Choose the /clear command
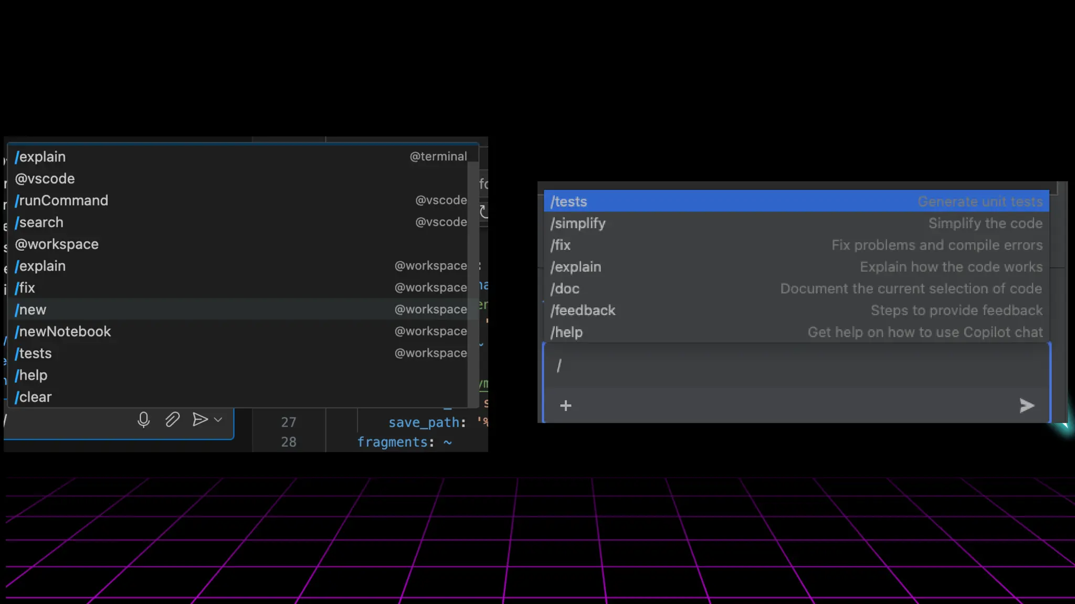Viewport: 1075px width, 604px height. tap(34, 397)
